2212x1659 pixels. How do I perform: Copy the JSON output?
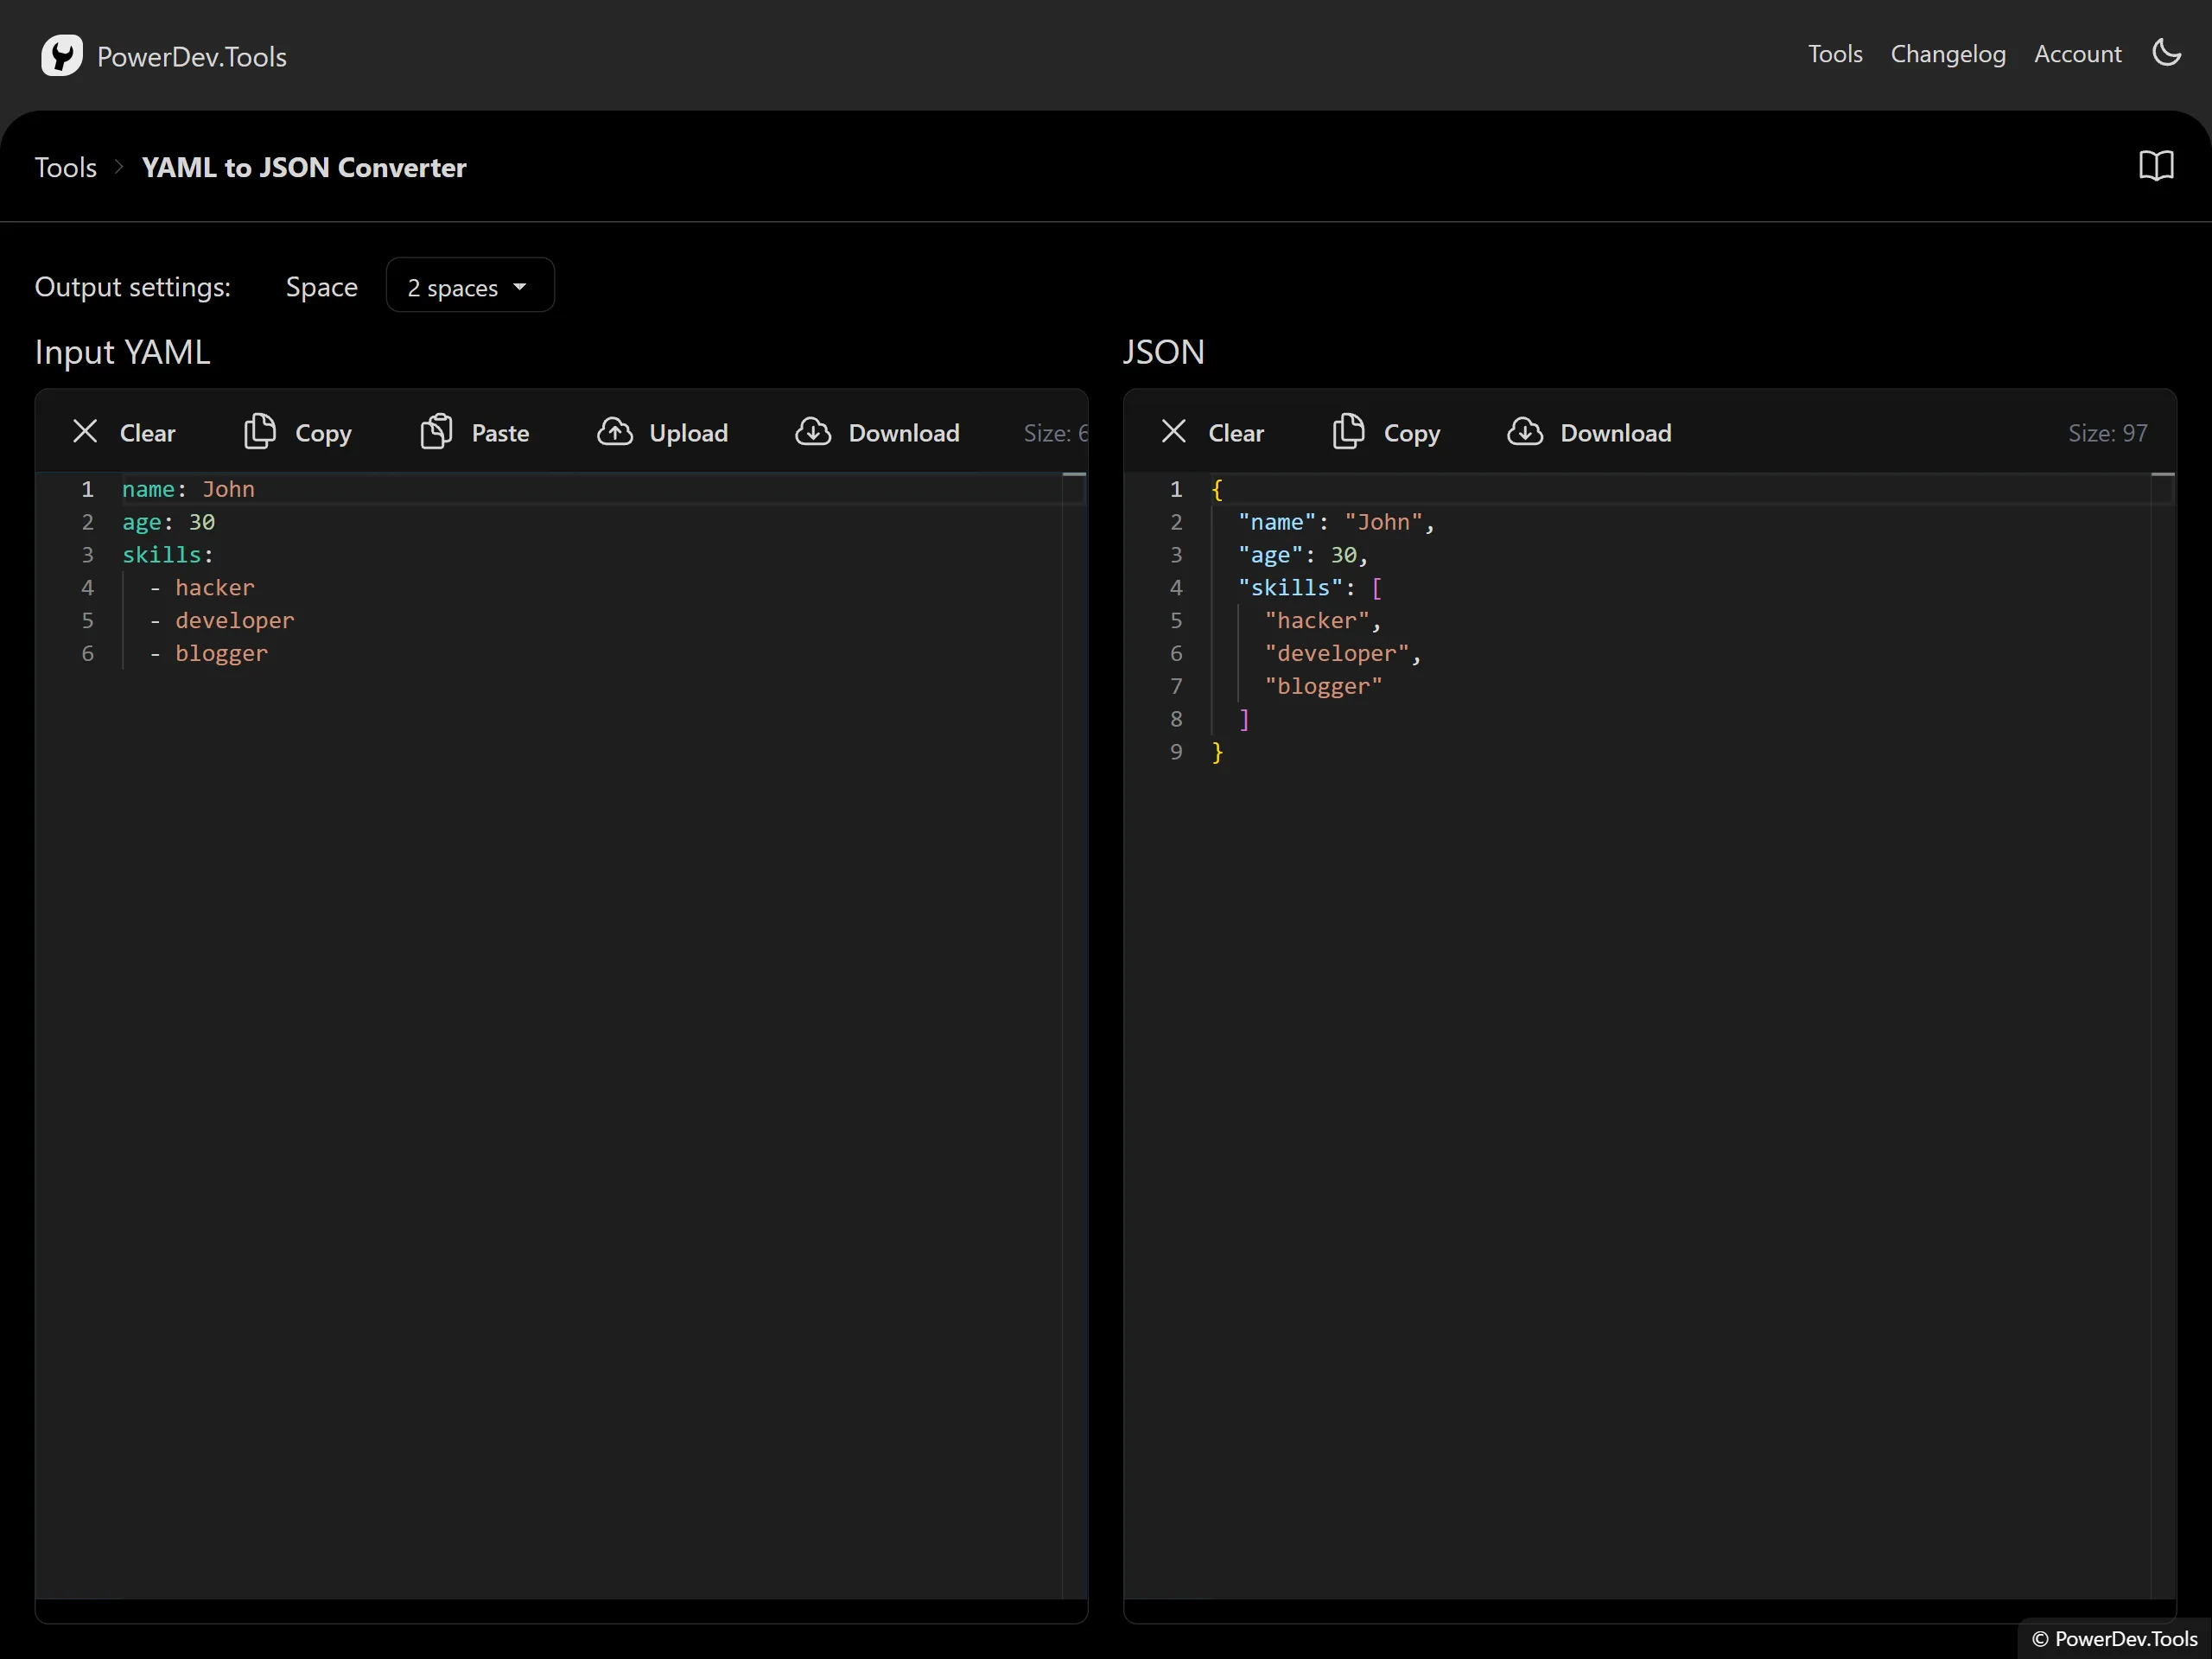click(1387, 433)
